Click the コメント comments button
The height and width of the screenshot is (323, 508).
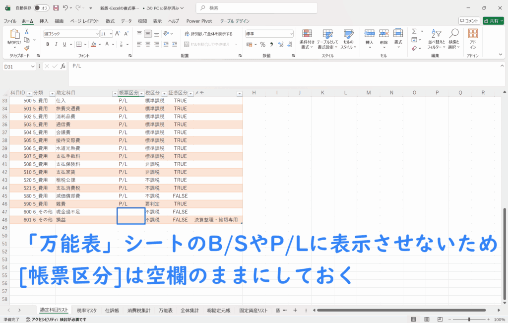pyautogui.click(x=469, y=21)
